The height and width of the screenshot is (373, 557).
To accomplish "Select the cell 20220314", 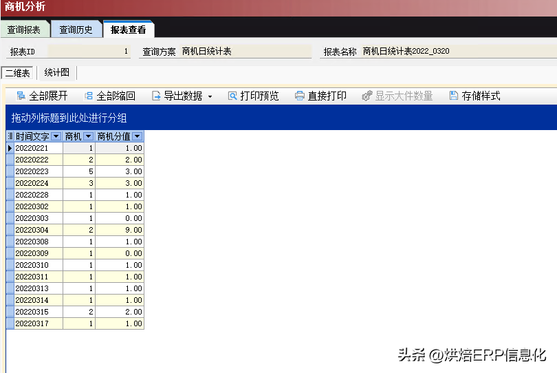I will [x=39, y=301].
